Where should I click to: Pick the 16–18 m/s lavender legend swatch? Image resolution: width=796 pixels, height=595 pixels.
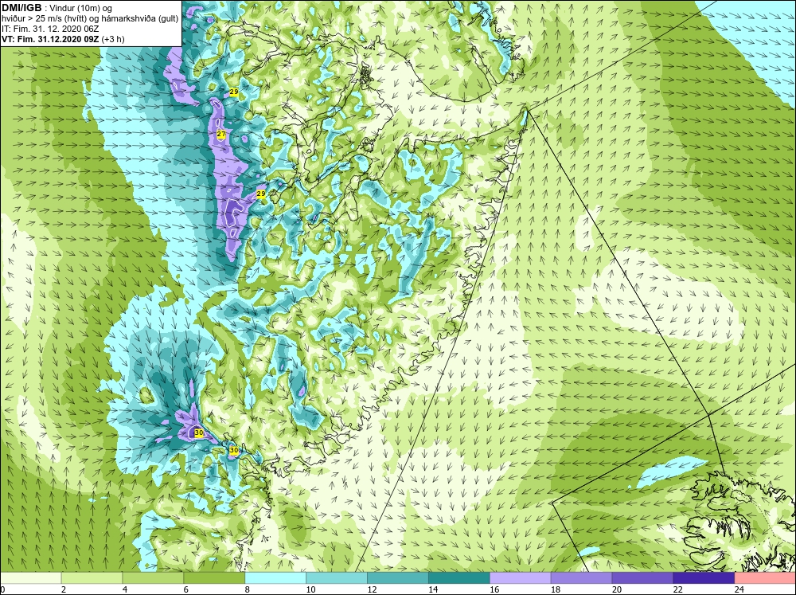[521, 577]
